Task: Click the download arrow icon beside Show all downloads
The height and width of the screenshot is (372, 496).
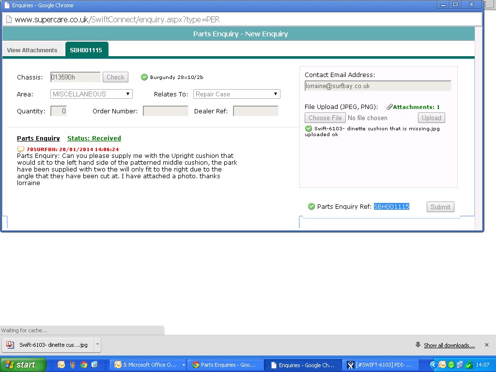Action: coord(418,345)
